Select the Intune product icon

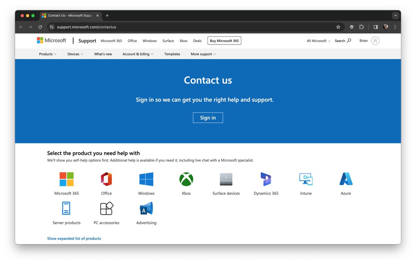306,179
